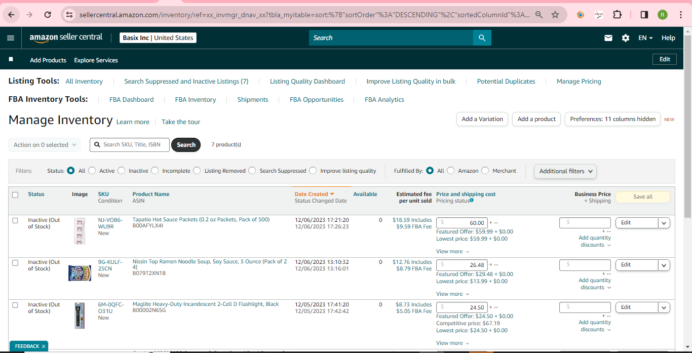Screen dimensions: 692x353
Task: Open the Help link in header
Action: click(x=668, y=38)
